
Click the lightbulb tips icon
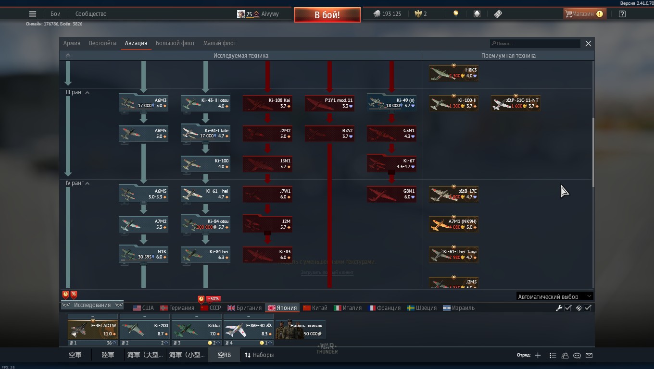[456, 14]
